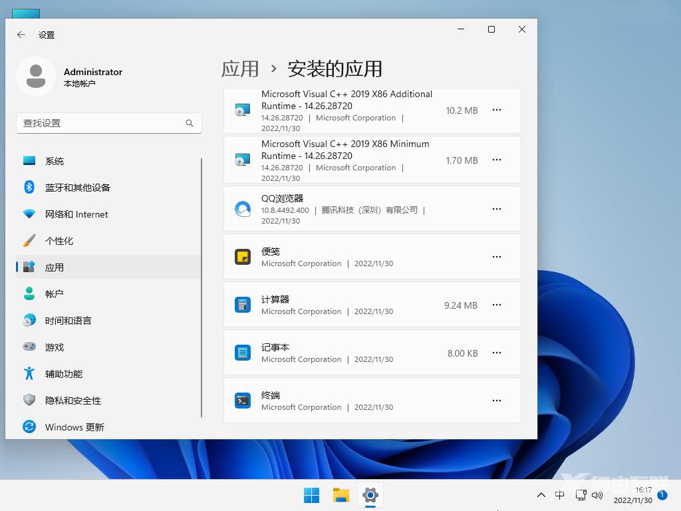
Task: Select 游戏 in the sidebar
Action: 55,347
